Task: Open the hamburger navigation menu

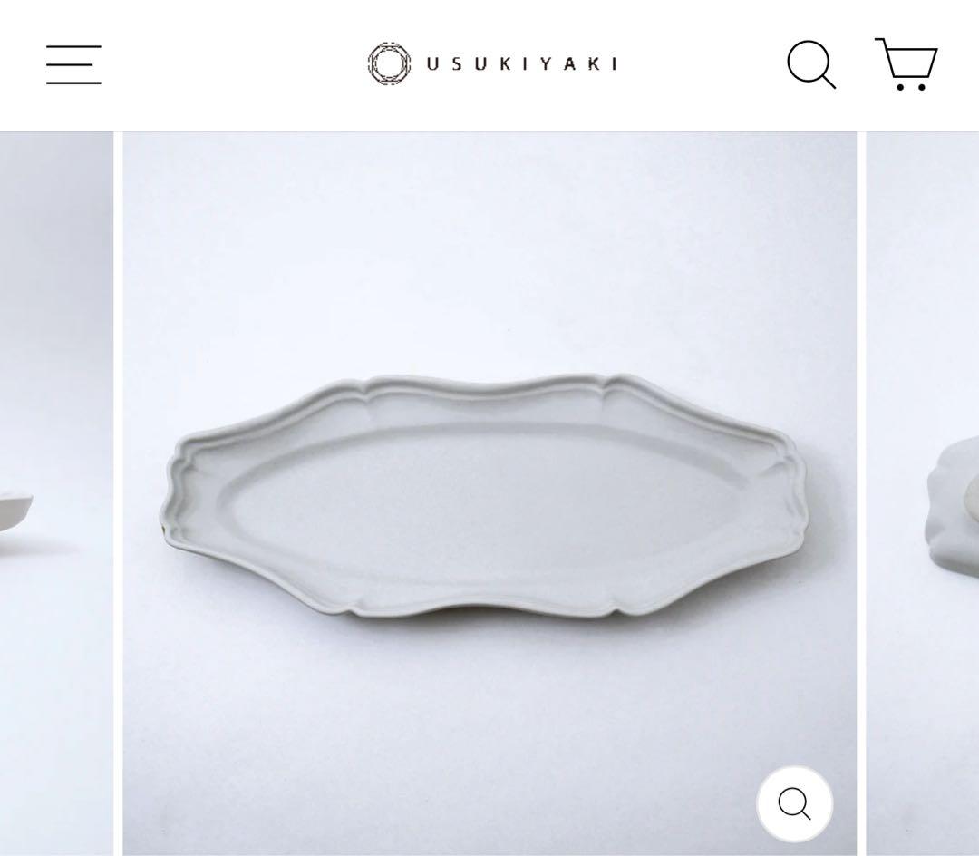Action: click(73, 64)
